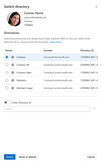Screen dimensions: 102x164
Task: Click the coharris@outlook.com email text
Action: (x=35, y=18)
